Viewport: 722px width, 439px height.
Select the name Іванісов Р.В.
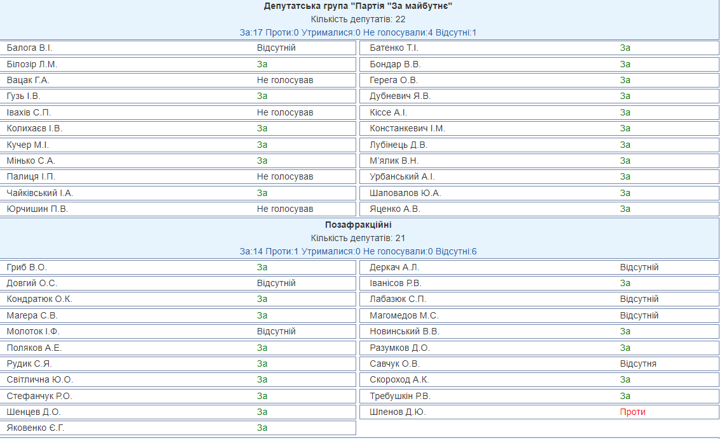396,284
